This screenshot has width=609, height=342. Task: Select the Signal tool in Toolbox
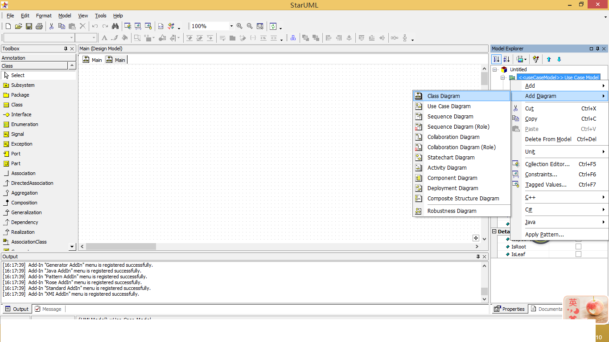coord(38,134)
